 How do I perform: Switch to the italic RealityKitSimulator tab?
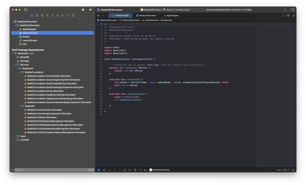[x=146, y=16]
